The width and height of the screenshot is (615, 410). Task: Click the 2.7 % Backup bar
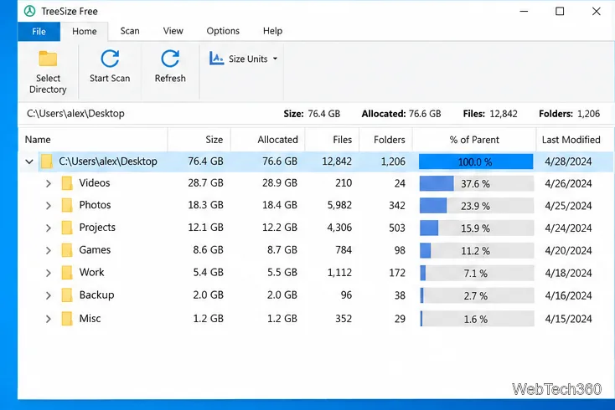[x=477, y=295]
